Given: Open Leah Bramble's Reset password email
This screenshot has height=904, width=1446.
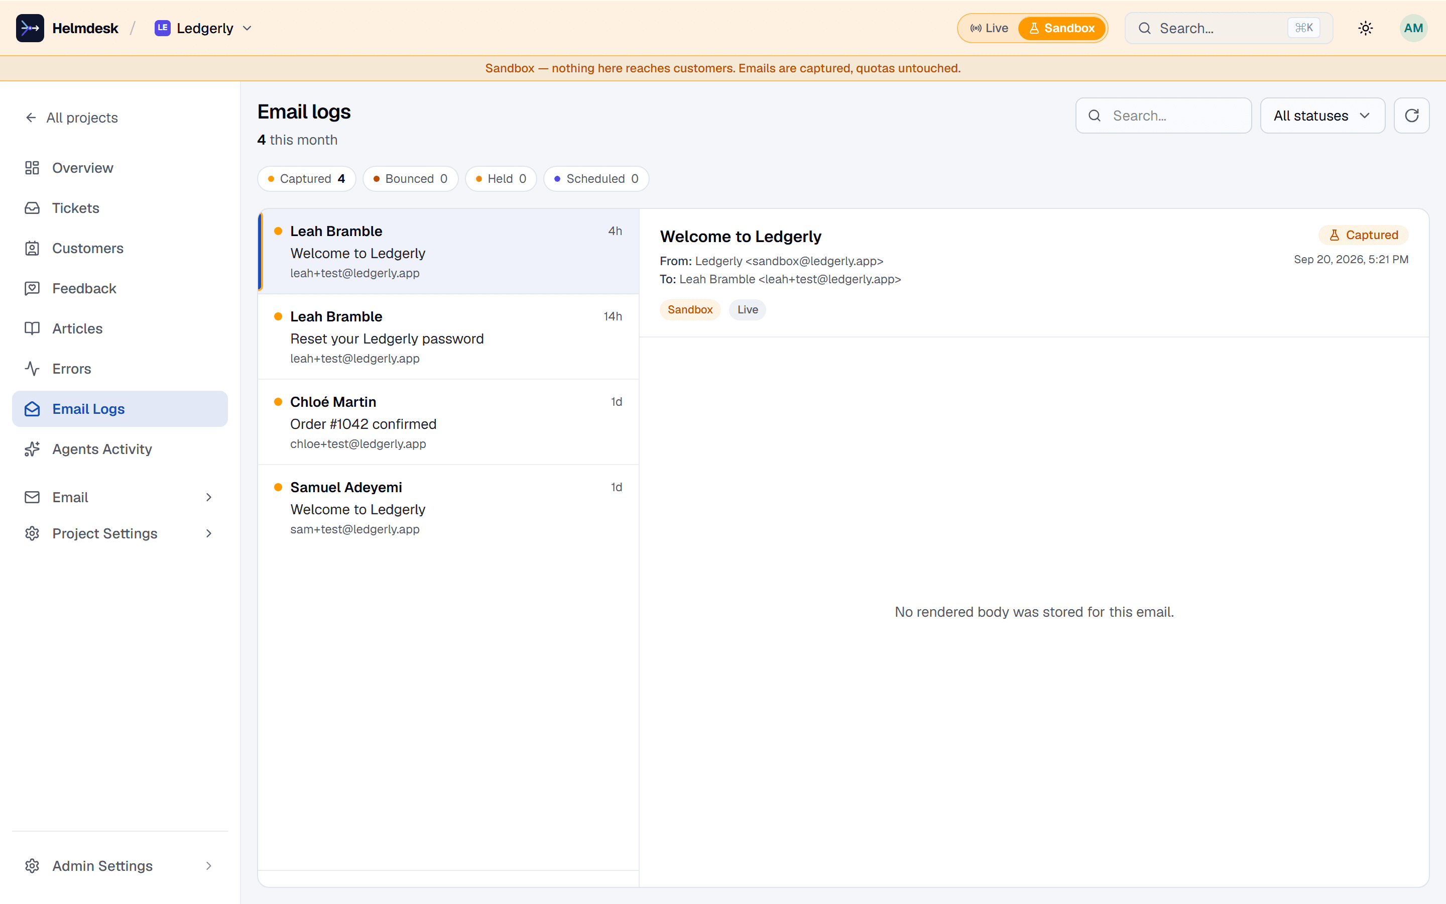Looking at the screenshot, I should pyautogui.click(x=448, y=336).
